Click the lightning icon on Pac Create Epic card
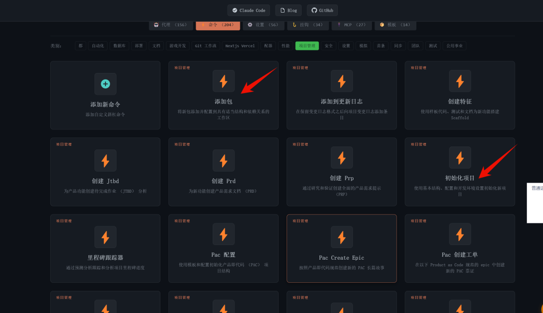The image size is (543, 313). click(x=342, y=237)
